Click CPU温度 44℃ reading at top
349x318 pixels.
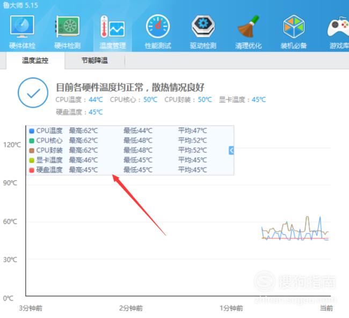tap(79, 100)
